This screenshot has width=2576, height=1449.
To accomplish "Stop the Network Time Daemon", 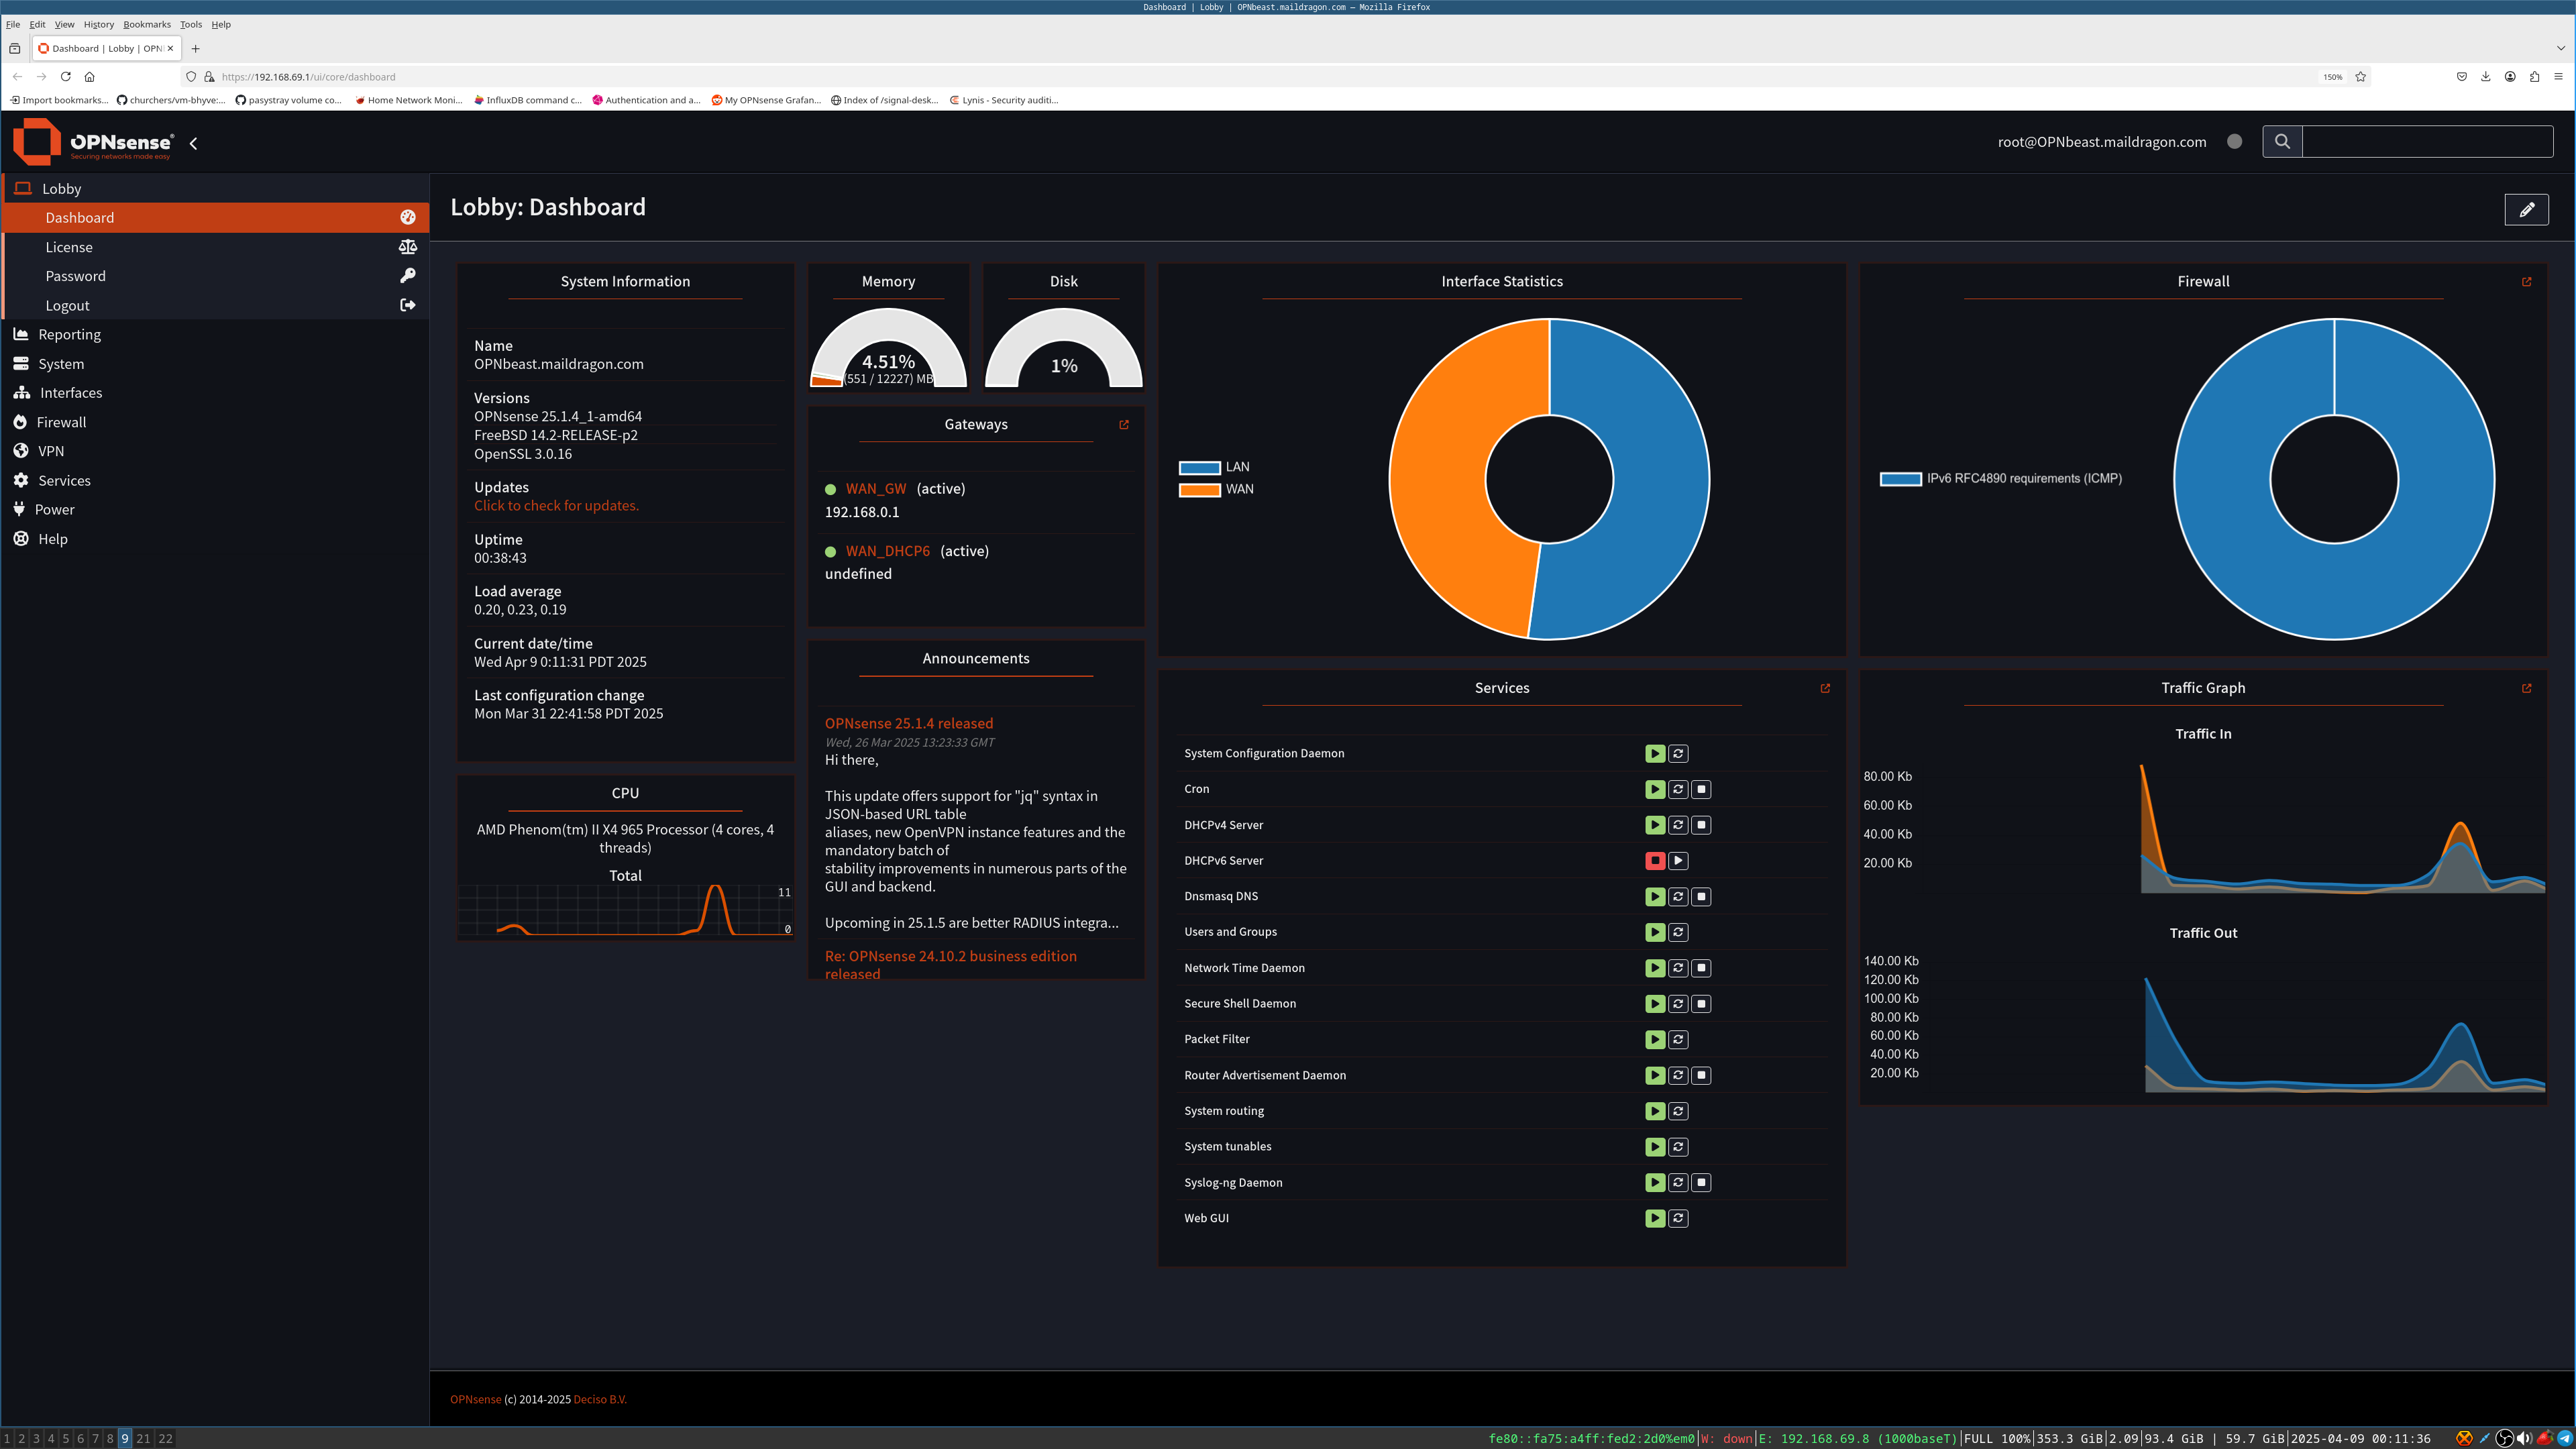I will (1701, 968).
